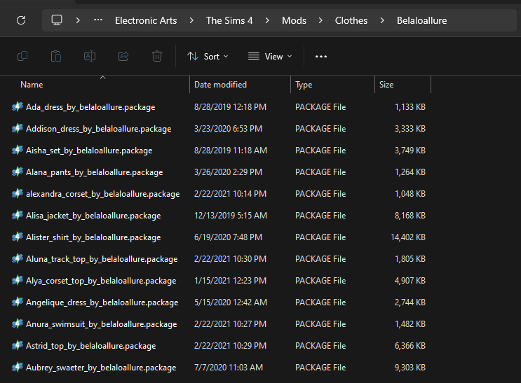Viewport: 521px width, 383px height.
Task: Click the Refresh icon in address bar
Action: (x=21, y=20)
